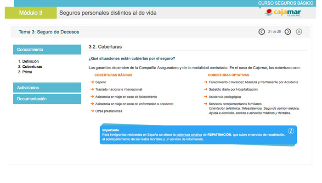The width and height of the screenshot is (322, 183).
Task: Click the bold 'REPATRIACIÓN' word
Action: pos(219,135)
